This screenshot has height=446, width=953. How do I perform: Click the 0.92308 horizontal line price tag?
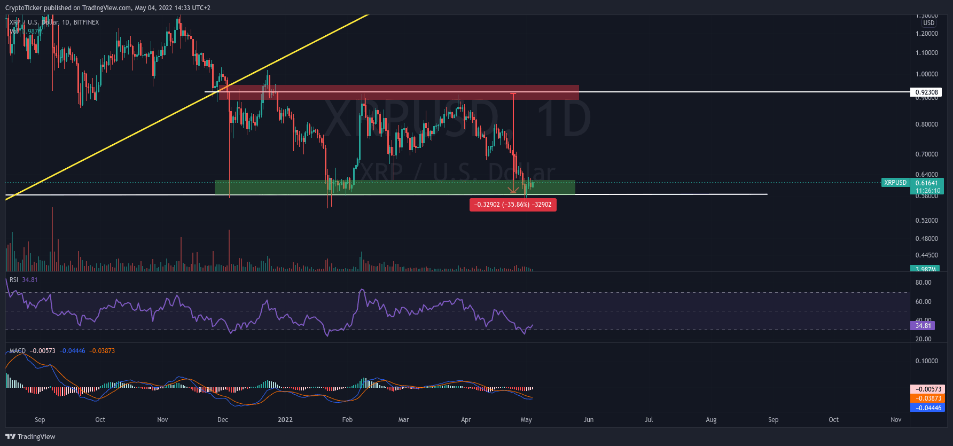pyautogui.click(x=926, y=92)
